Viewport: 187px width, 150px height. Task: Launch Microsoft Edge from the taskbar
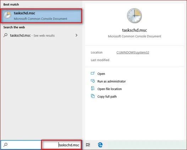point(100,145)
